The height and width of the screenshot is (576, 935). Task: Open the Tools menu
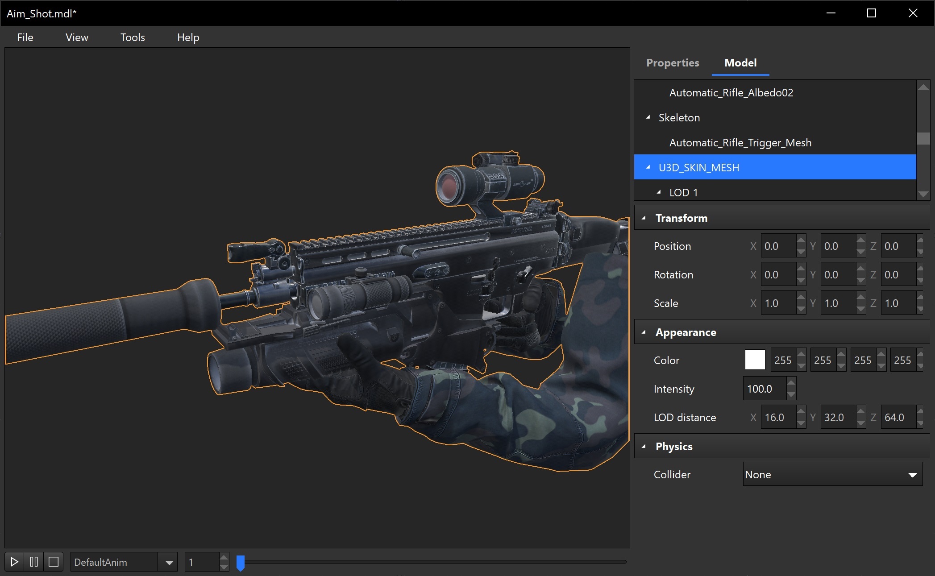[x=132, y=37]
